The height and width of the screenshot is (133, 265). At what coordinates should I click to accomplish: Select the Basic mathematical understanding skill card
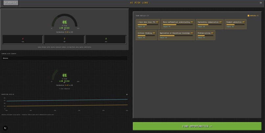pyautogui.click(x=178, y=24)
